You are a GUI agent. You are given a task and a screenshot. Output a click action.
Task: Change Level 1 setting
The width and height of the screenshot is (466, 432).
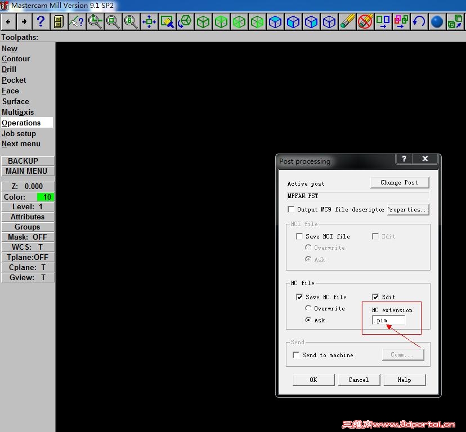tap(28, 207)
